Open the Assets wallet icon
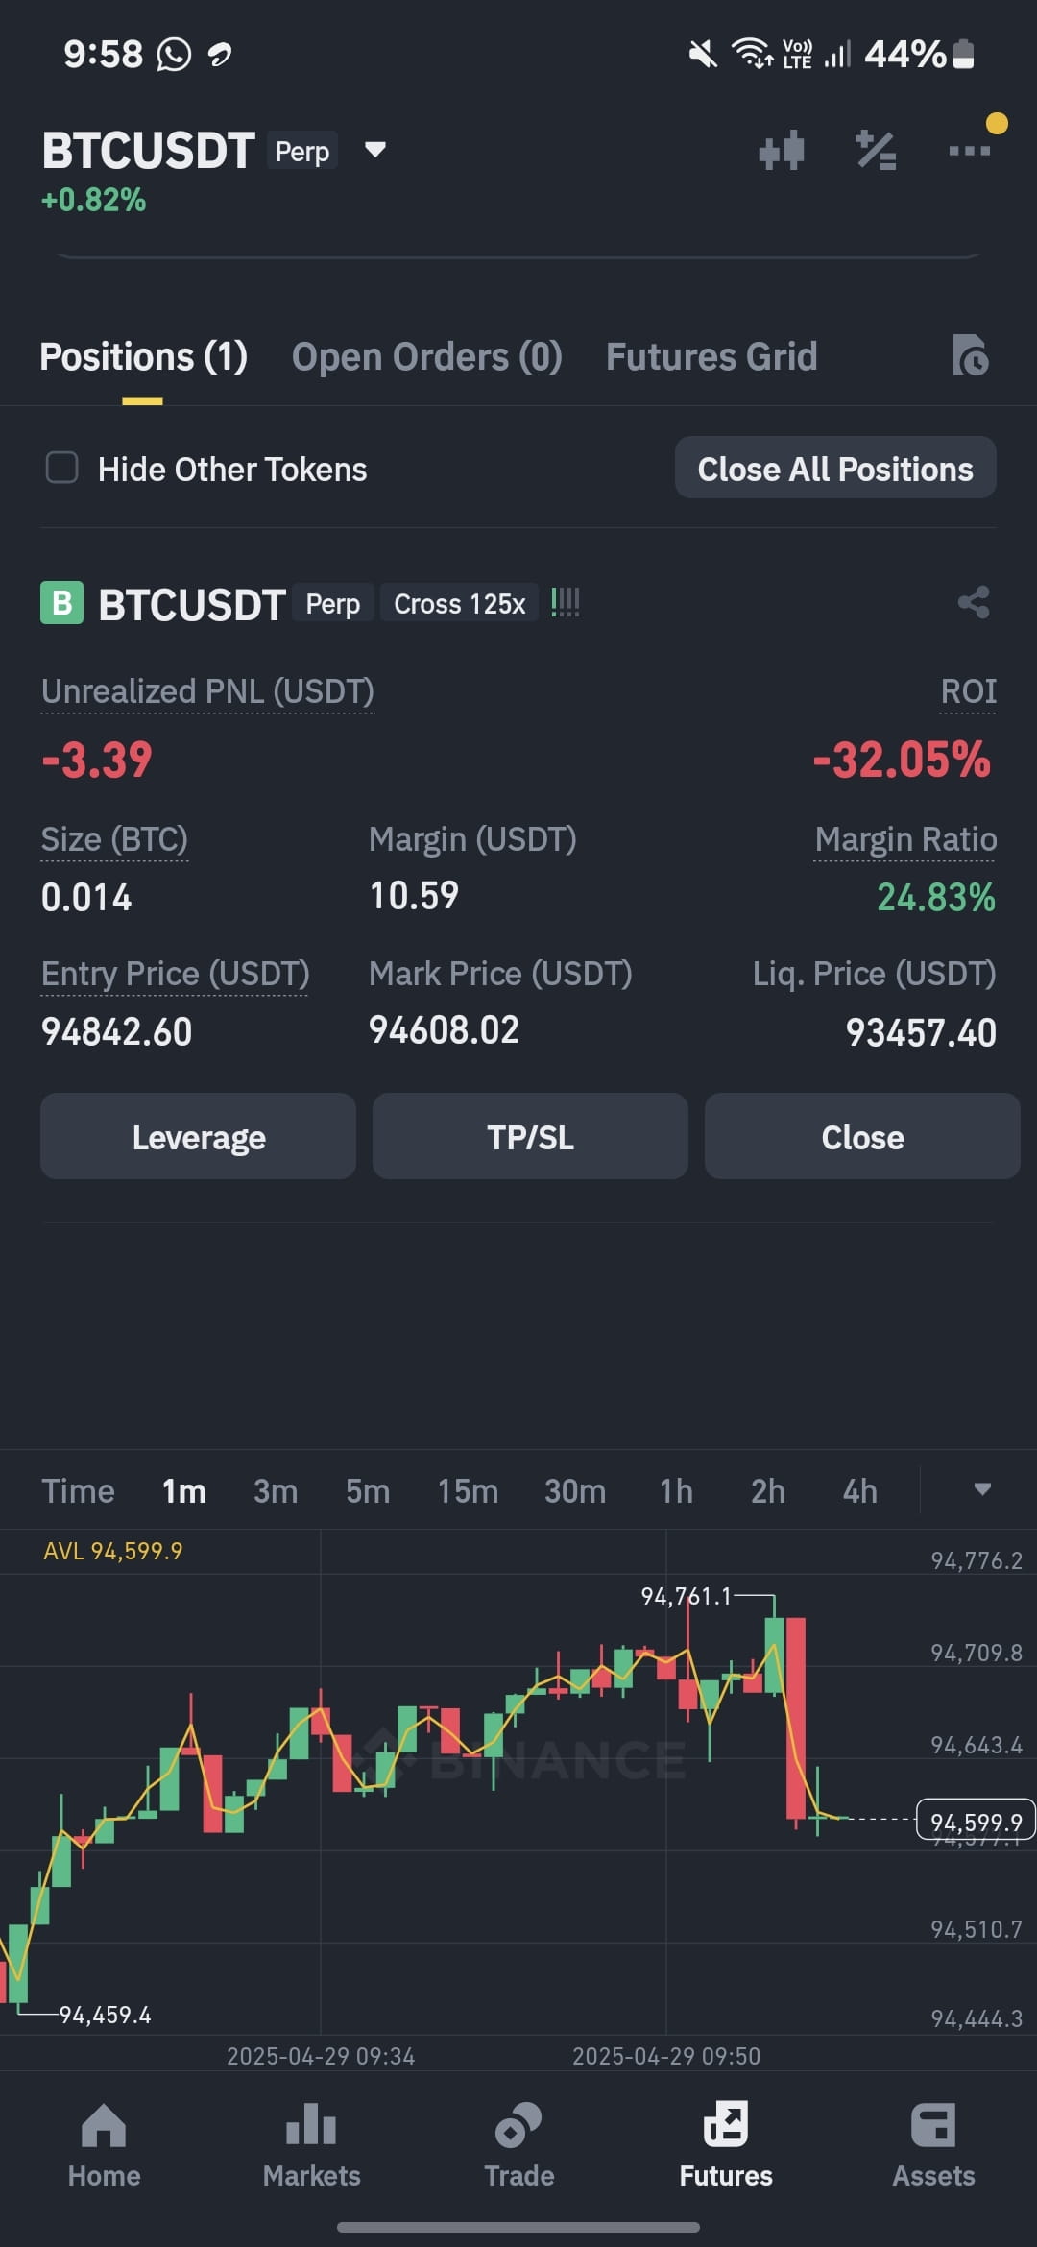This screenshot has height=2247, width=1037. tap(933, 2125)
